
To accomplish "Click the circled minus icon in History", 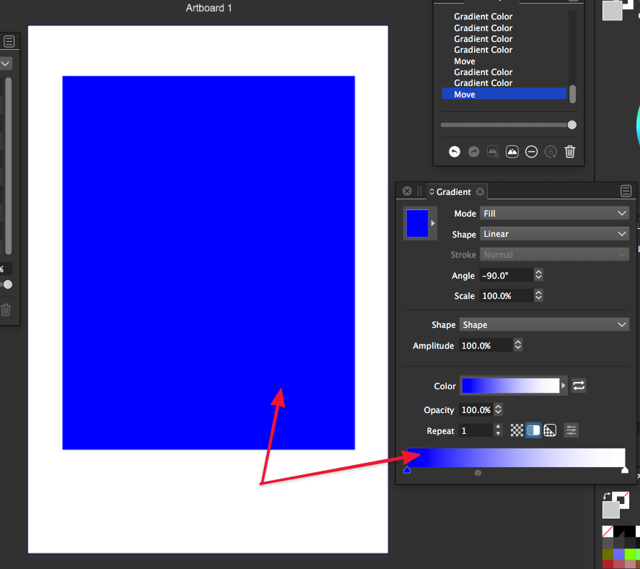I will (532, 152).
